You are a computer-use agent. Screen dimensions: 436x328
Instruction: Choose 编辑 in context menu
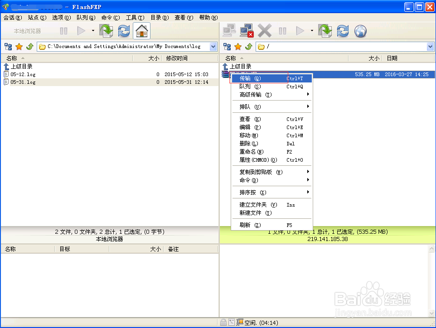tap(271, 127)
